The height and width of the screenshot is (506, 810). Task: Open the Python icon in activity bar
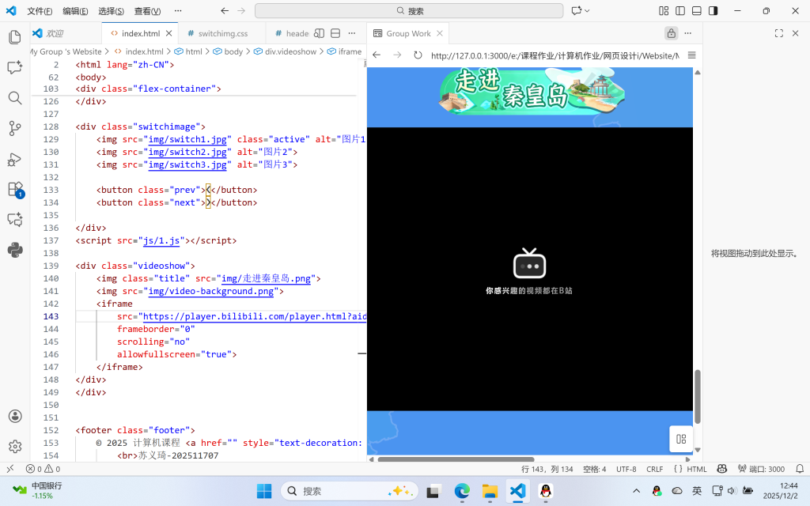pos(14,251)
